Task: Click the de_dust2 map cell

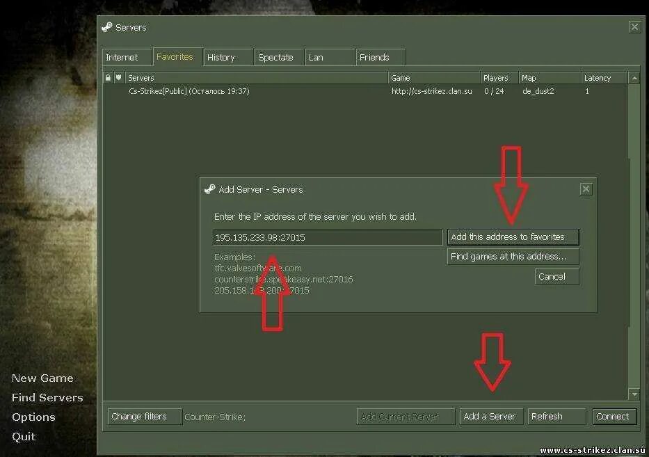Action: tap(538, 91)
